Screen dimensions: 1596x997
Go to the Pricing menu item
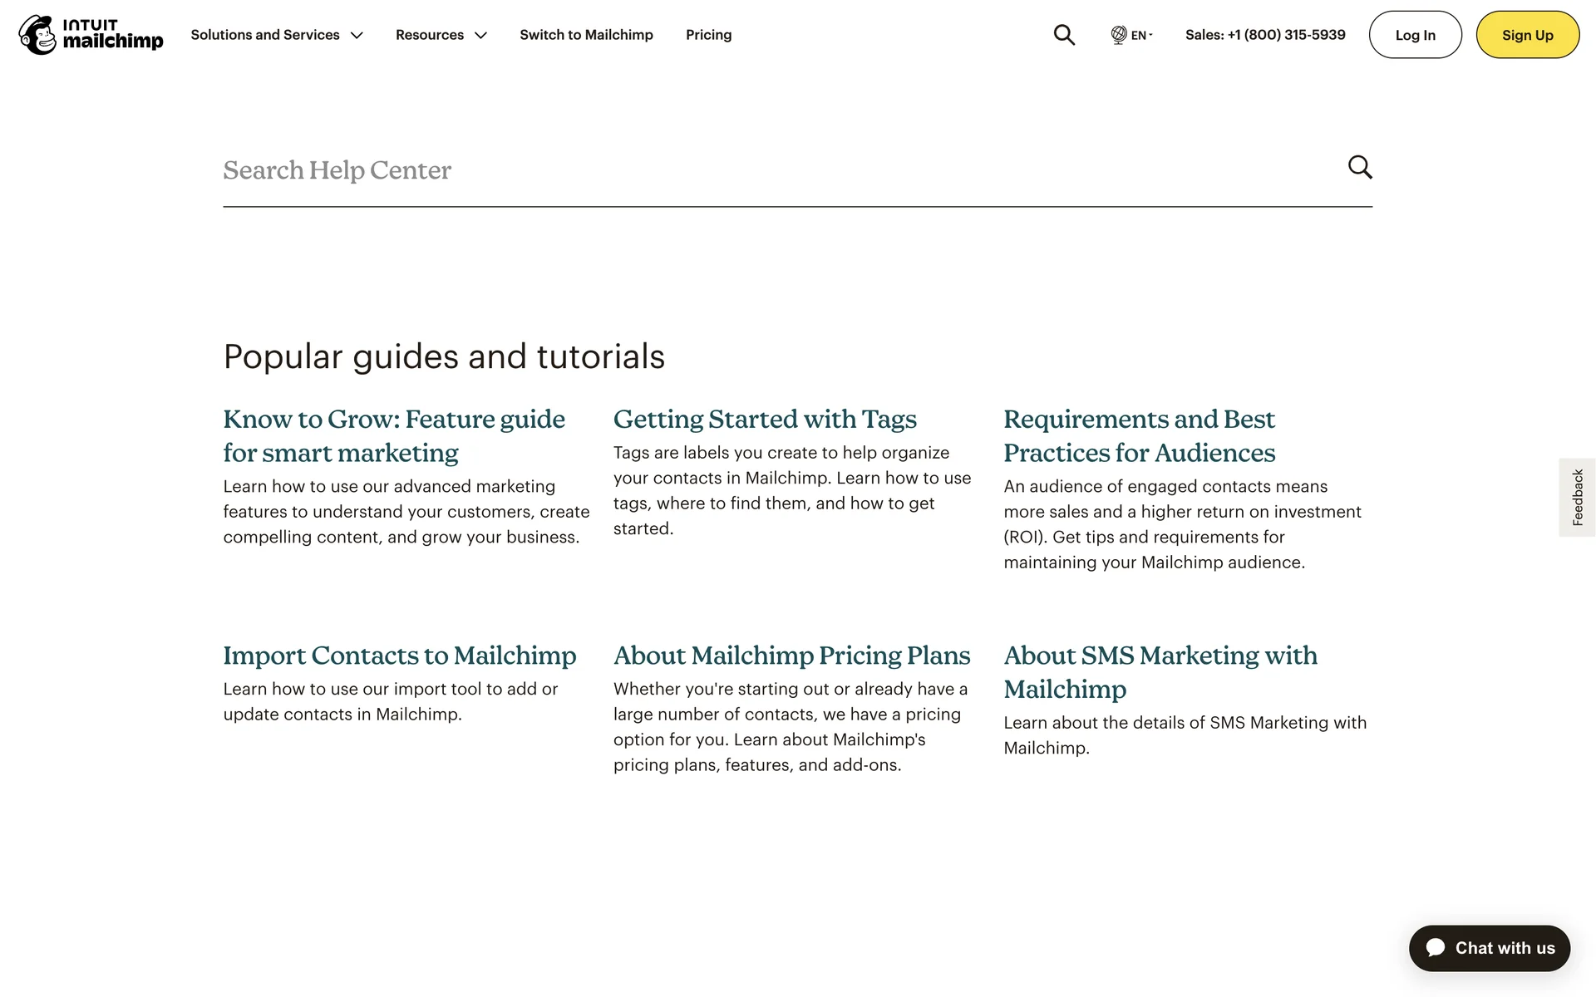point(708,35)
